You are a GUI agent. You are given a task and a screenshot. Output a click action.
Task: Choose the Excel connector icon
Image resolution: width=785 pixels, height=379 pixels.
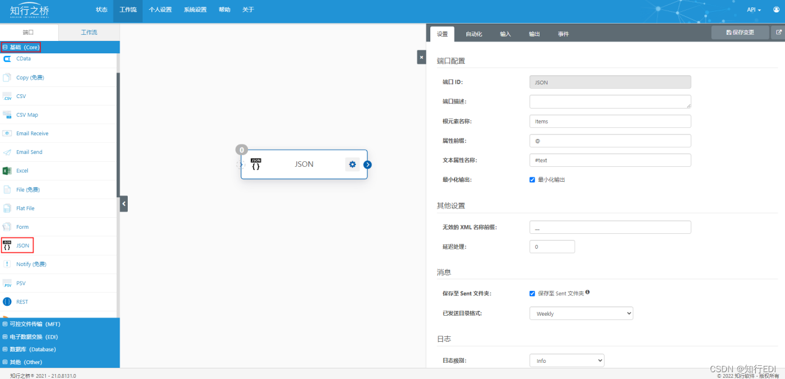(7, 171)
